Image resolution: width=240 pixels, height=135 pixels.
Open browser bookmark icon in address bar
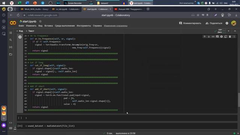tap(207, 15)
